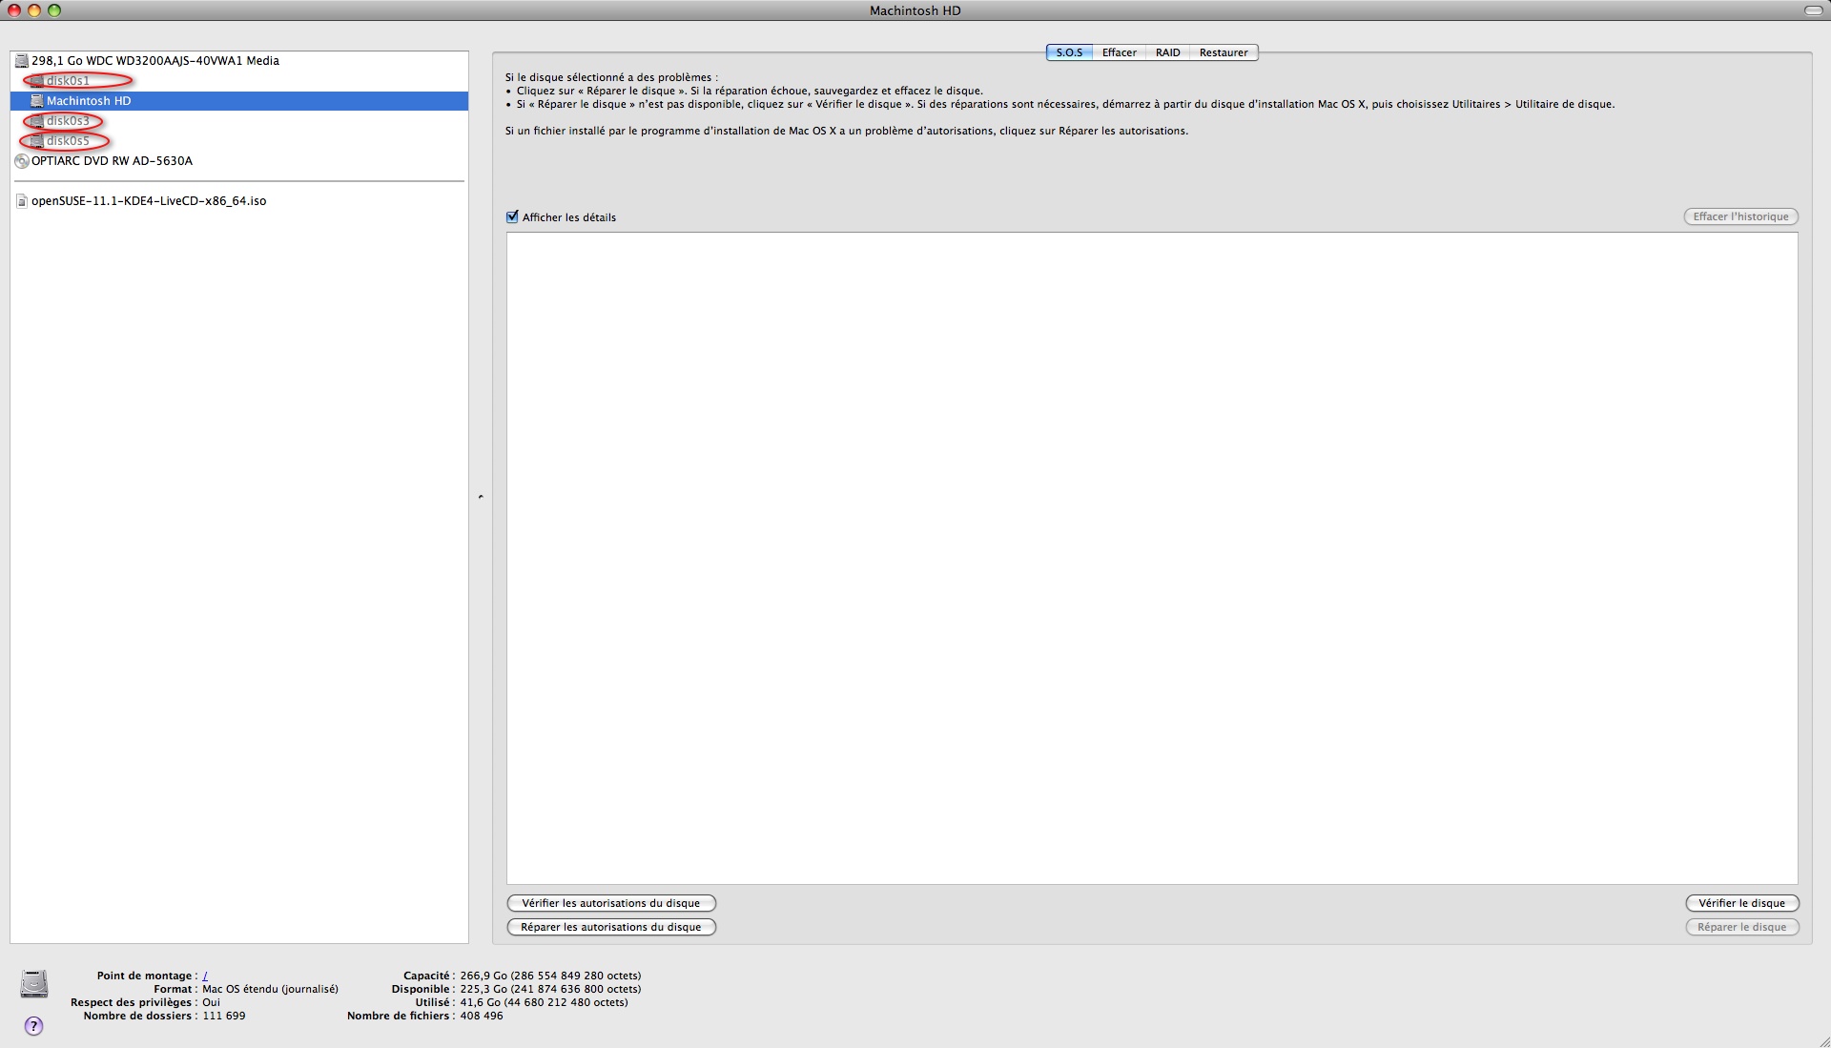This screenshot has width=1831, height=1048.
Task: Click the WDC hard drive icon
Action: [22, 61]
